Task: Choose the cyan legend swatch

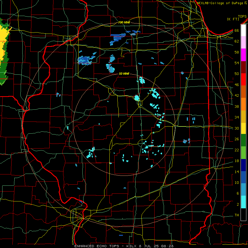Action: (243, 202)
